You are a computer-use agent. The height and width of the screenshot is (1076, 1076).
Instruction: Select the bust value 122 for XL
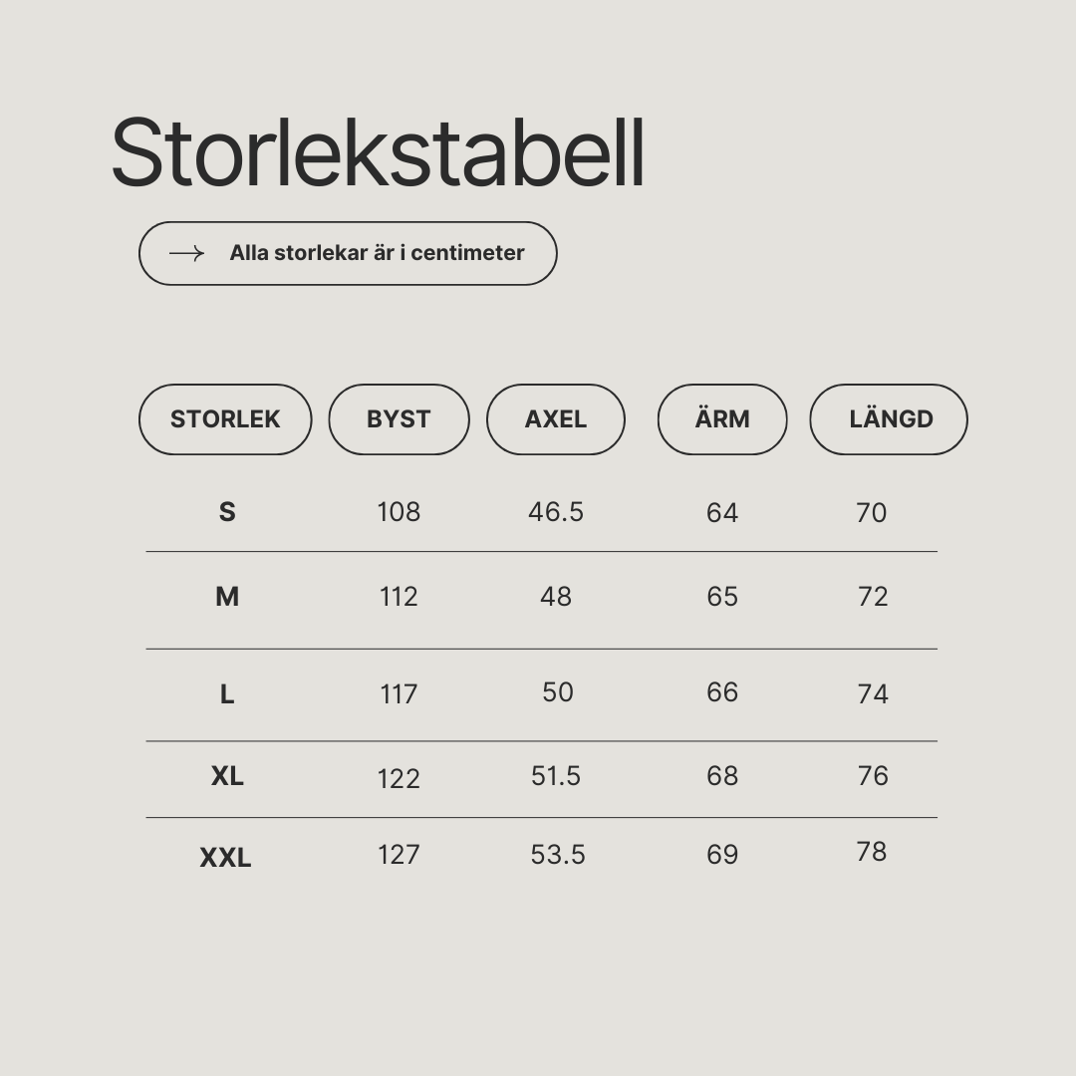pos(399,779)
